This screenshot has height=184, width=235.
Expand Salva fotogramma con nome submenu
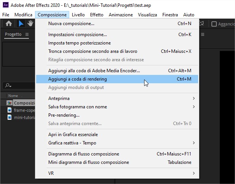tap(194, 107)
